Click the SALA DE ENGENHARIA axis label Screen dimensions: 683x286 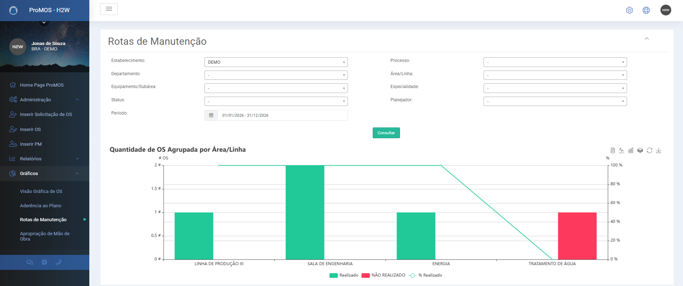coord(330,264)
